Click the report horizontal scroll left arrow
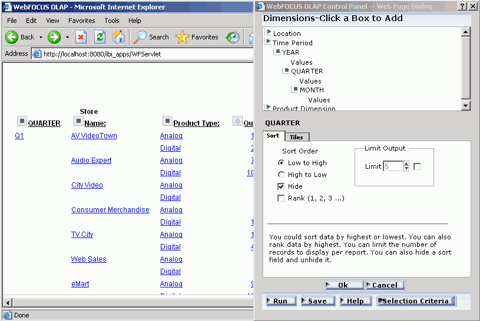Viewport: 480px width, 321px height. [x=8, y=303]
